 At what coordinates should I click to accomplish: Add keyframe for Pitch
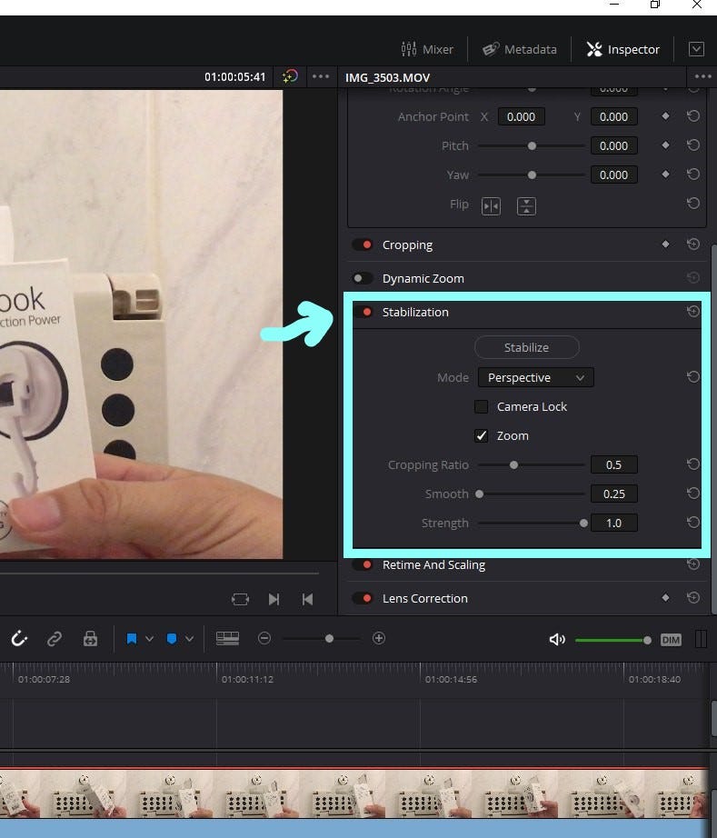click(665, 145)
